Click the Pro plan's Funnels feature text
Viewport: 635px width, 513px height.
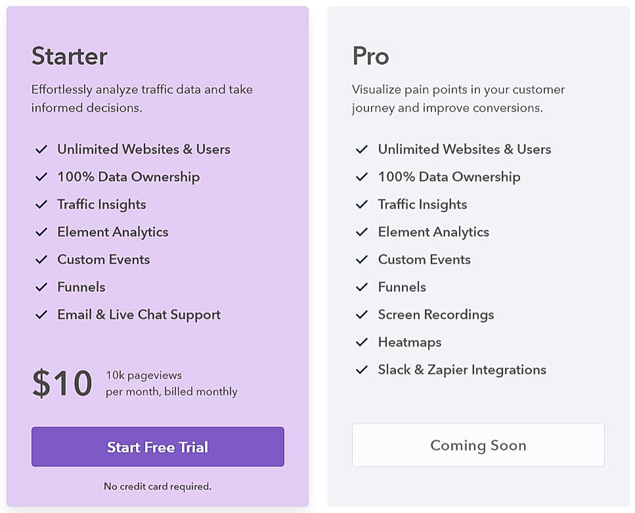(402, 287)
